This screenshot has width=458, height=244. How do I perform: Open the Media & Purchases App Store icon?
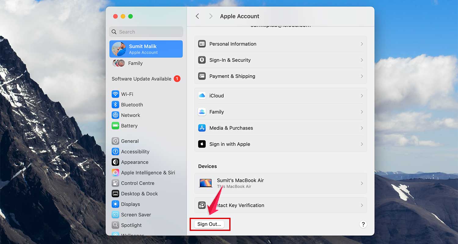[202, 128]
